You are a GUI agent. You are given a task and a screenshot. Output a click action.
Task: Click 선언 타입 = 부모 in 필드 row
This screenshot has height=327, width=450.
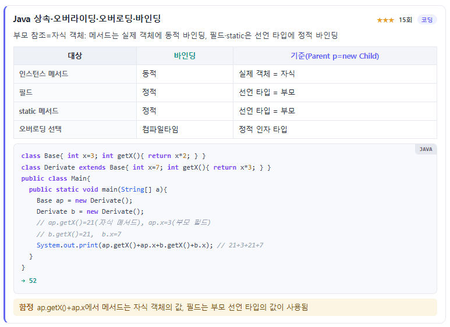[x=335, y=92]
